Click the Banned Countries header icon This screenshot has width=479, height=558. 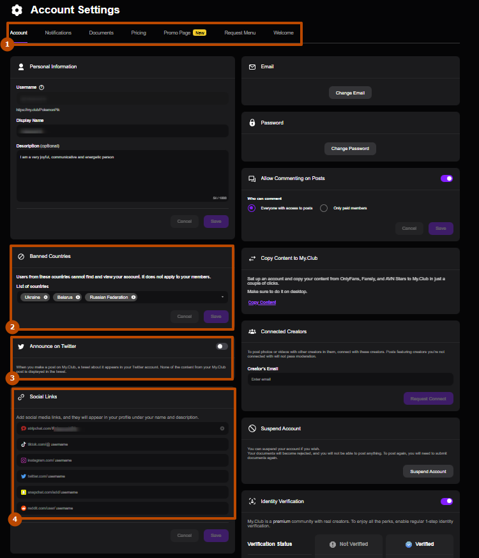coord(21,256)
